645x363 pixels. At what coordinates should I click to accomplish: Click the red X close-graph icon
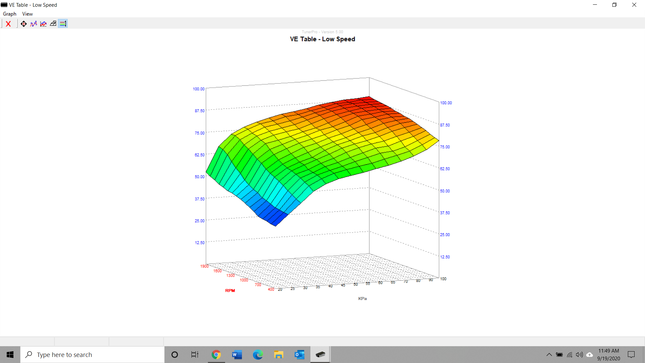(x=8, y=24)
